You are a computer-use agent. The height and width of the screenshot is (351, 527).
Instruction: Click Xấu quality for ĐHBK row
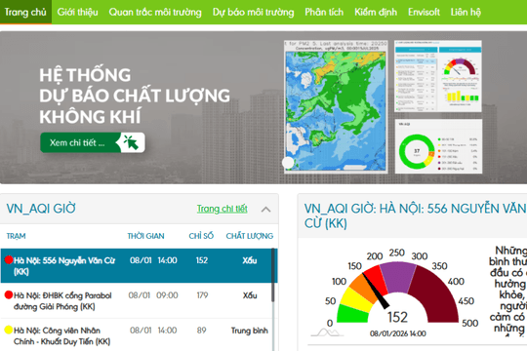point(250,295)
